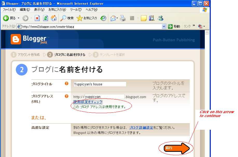Viewport: 238px width, 157px height.
Task: Click the browser address bar URL
Action: coord(92,27)
